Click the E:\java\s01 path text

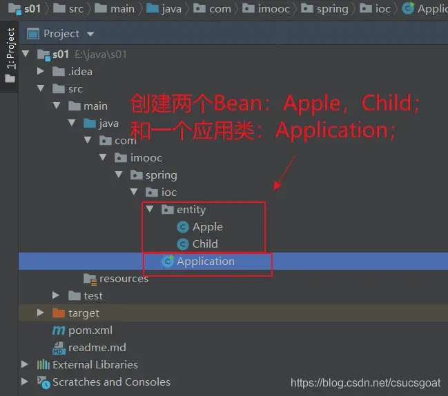coord(101,55)
